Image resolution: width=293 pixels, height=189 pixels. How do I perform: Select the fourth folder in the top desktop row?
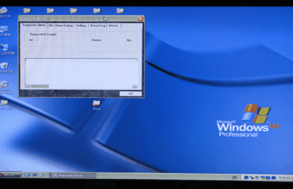click(97, 11)
